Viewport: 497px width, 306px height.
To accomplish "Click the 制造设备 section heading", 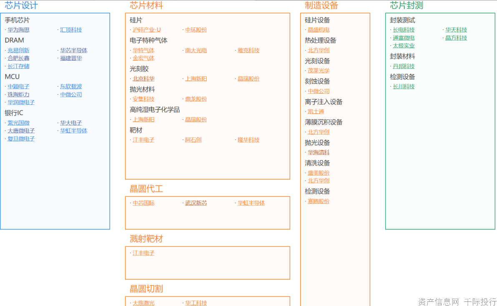I will (x=321, y=5).
